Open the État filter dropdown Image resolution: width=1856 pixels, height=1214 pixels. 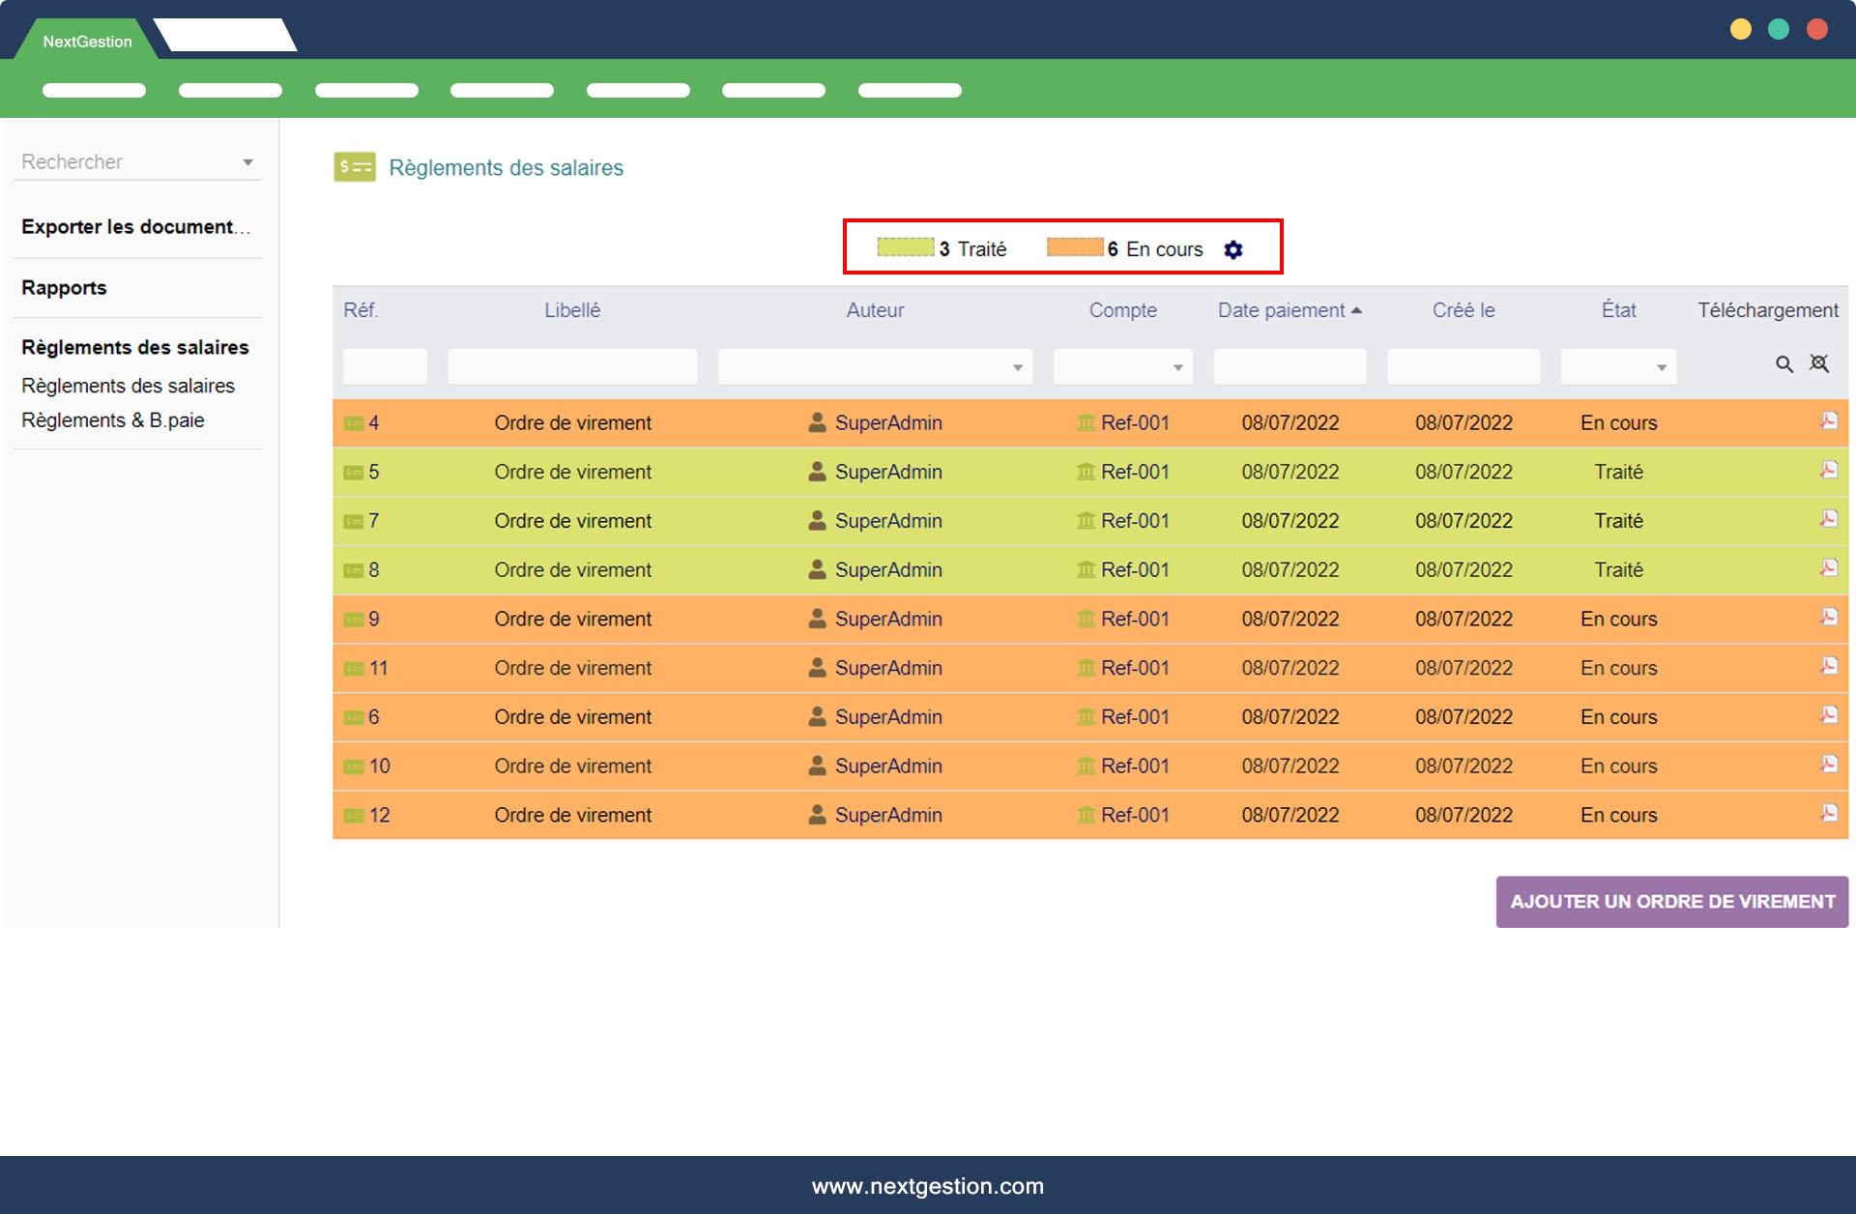click(1661, 367)
